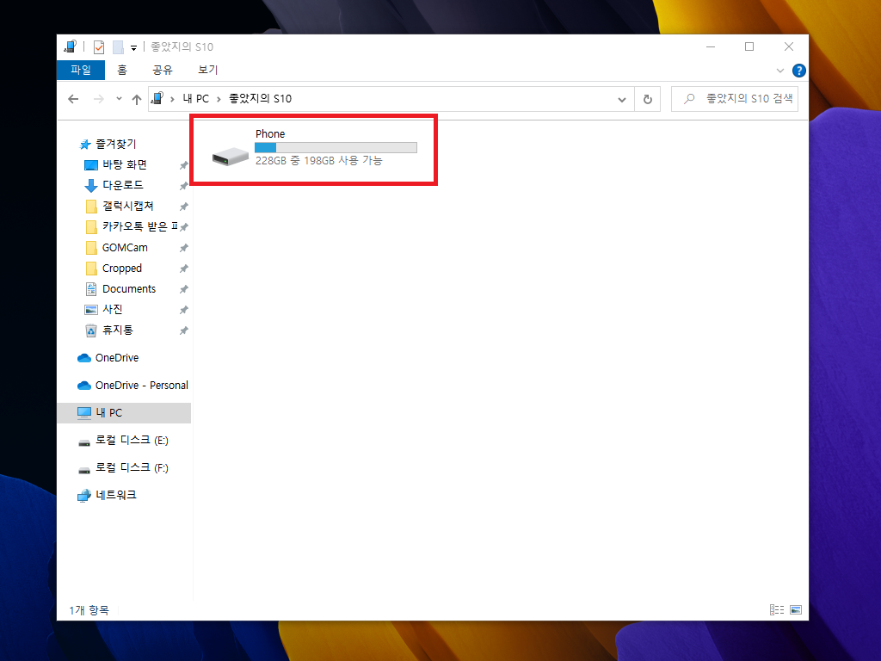
Task: Switch to the 보기 ribbon tab
Action: [207, 70]
